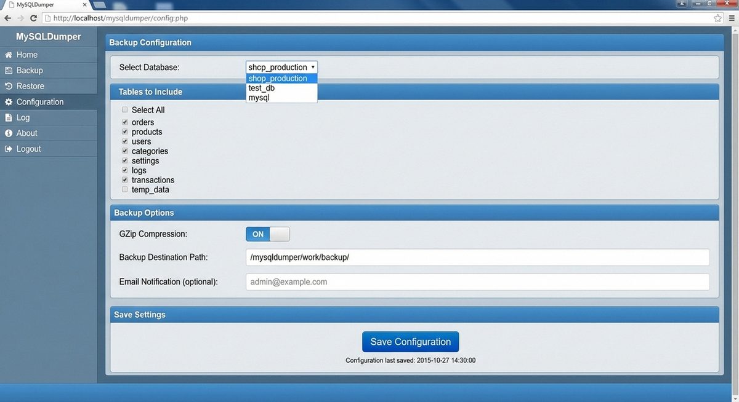This screenshot has width=739, height=402.
Task: Click the Restore circular arrow icon
Action: pos(9,86)
